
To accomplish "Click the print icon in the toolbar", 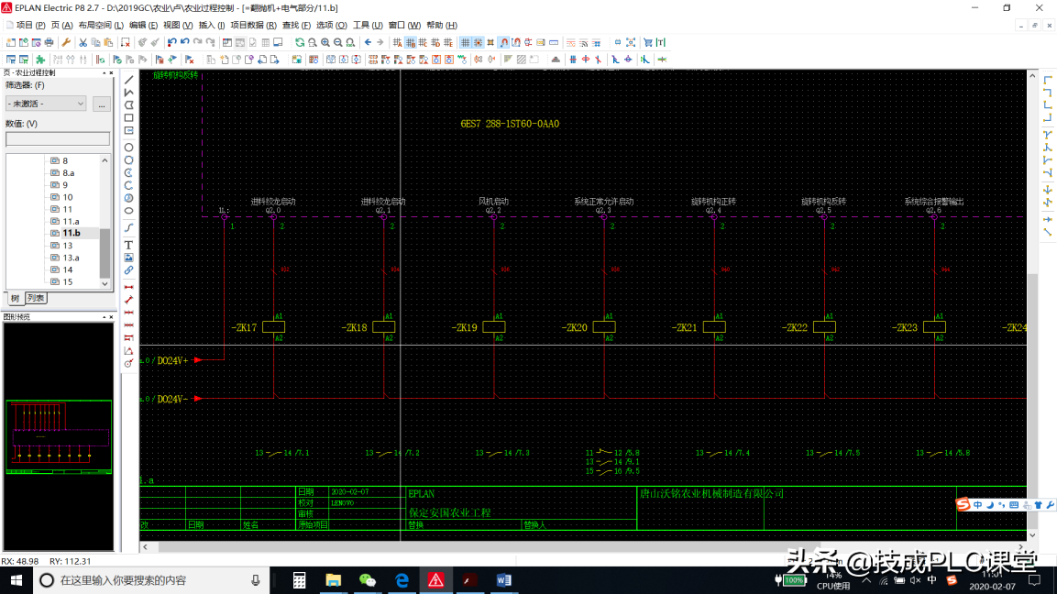I will pyautogui.click(x=50, y=42).
